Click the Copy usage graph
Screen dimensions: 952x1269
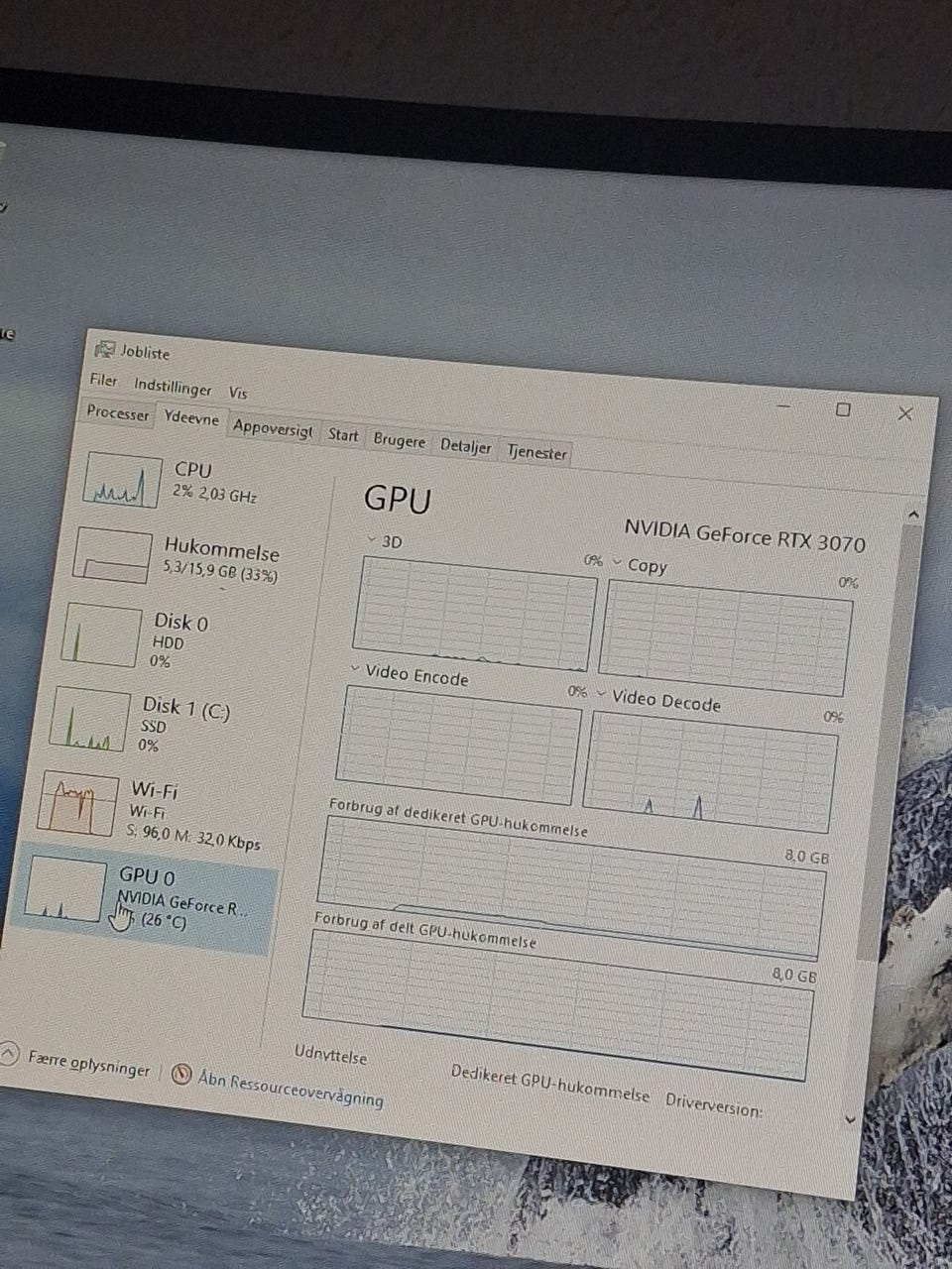(725, 637)
